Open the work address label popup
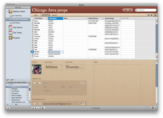163x118 pixels. point(37,83)
